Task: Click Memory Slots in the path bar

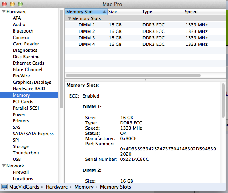Action: 116,187
